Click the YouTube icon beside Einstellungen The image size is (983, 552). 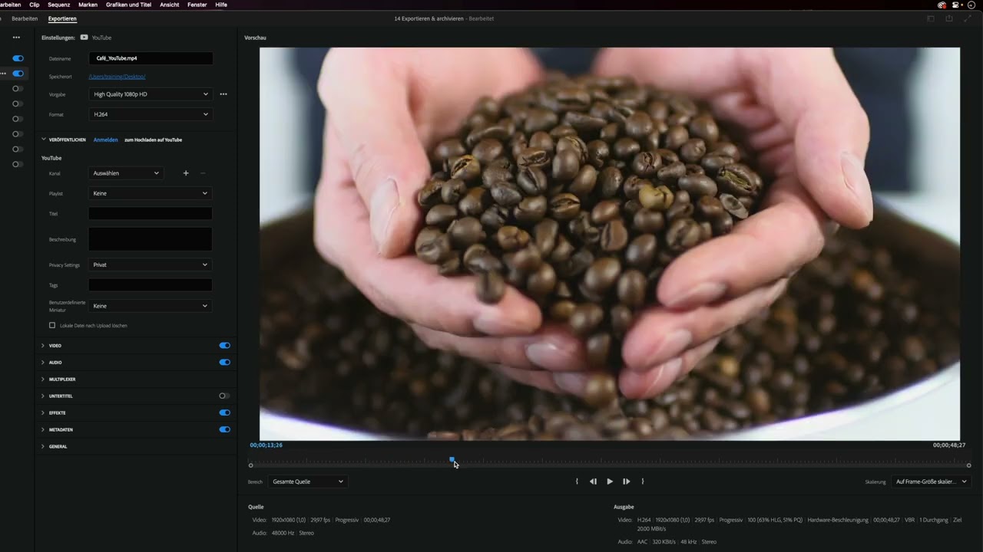pos(84,37)
